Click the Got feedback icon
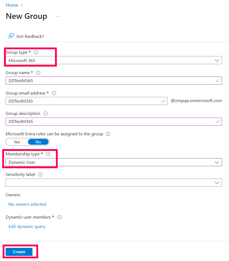This screenshot has height=261, width=229. tap(11, 36)
